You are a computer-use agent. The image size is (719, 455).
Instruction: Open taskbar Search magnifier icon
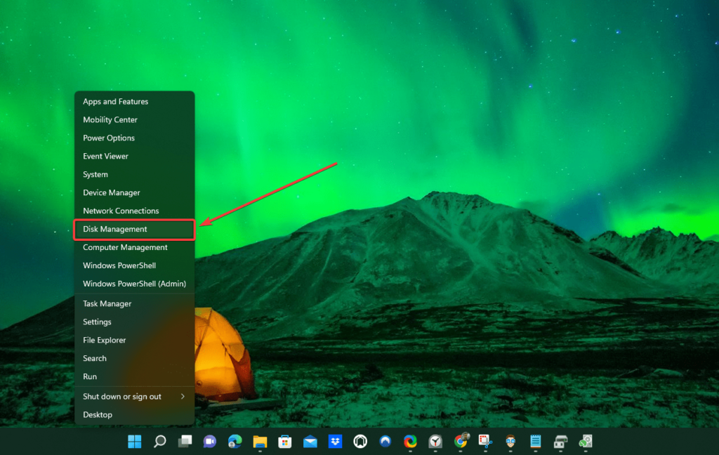pos(159,442)
